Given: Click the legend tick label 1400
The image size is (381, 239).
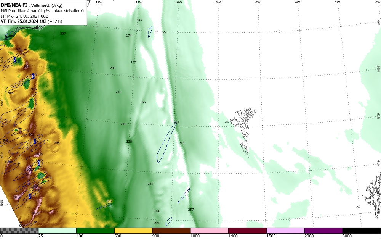Looking at the screenshot, I should [233, 236].
